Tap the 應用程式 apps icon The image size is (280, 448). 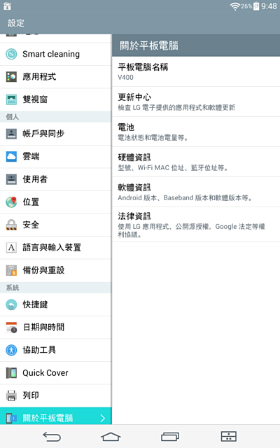[x=11, y=76]
